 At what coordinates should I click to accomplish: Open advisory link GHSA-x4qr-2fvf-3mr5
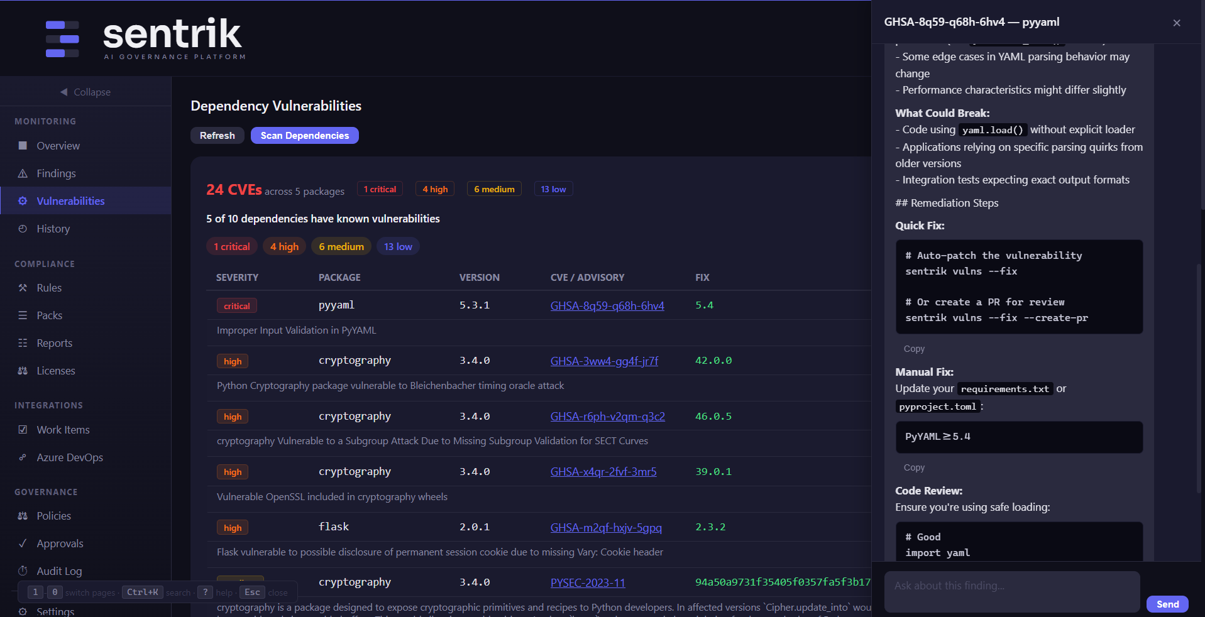coord(603,472)
